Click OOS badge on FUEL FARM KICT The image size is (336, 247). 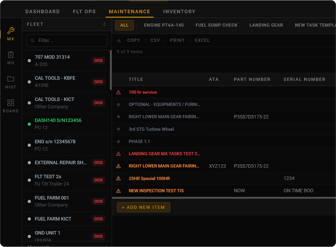(x=98, y=219)
